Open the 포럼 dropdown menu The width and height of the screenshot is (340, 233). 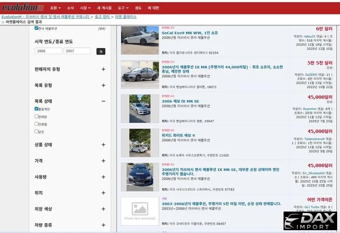pyautogui.click(x=56, y=8)
